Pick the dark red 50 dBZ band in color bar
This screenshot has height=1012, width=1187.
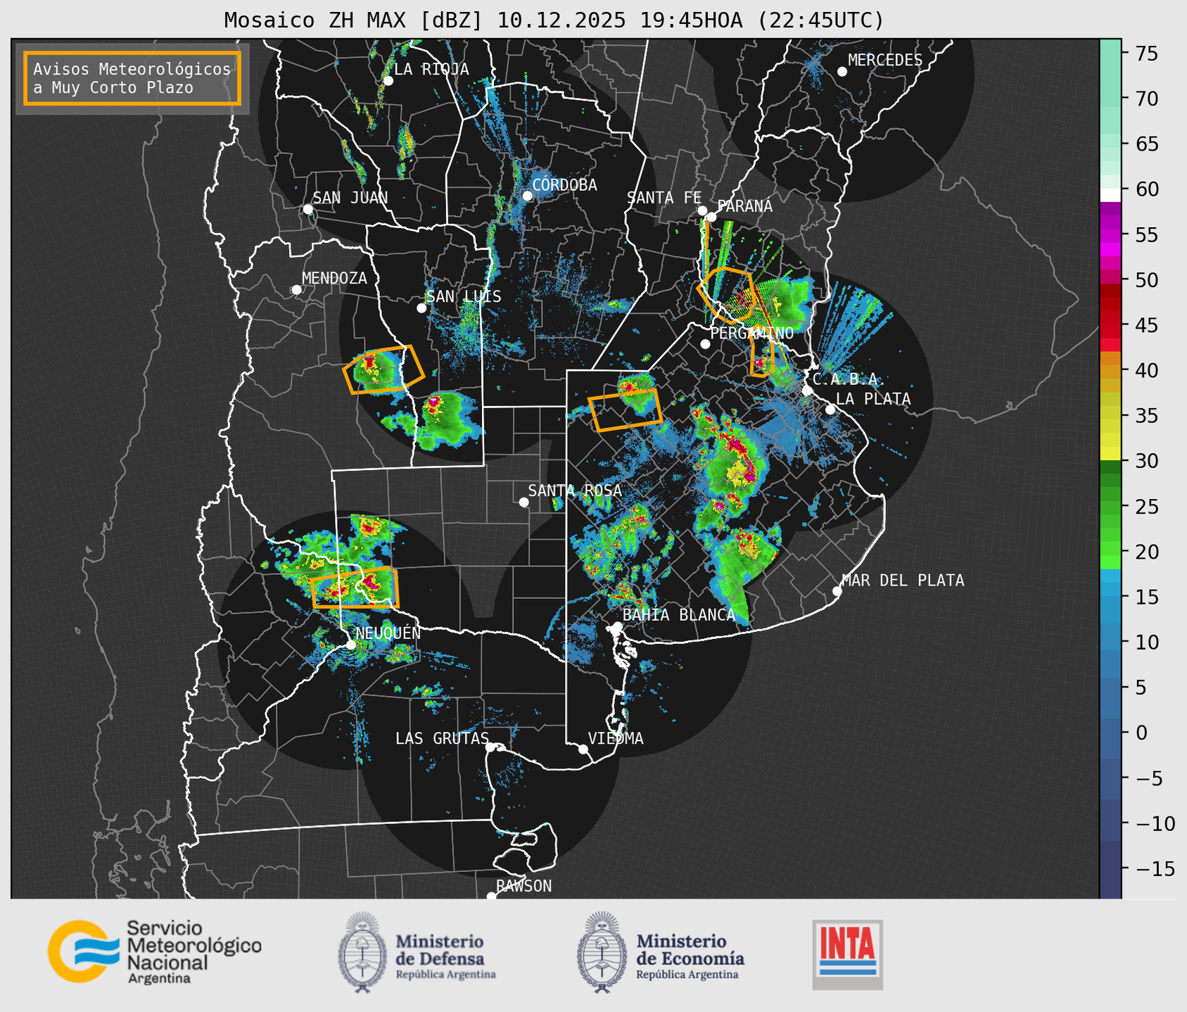click(x=1110, y=289)
